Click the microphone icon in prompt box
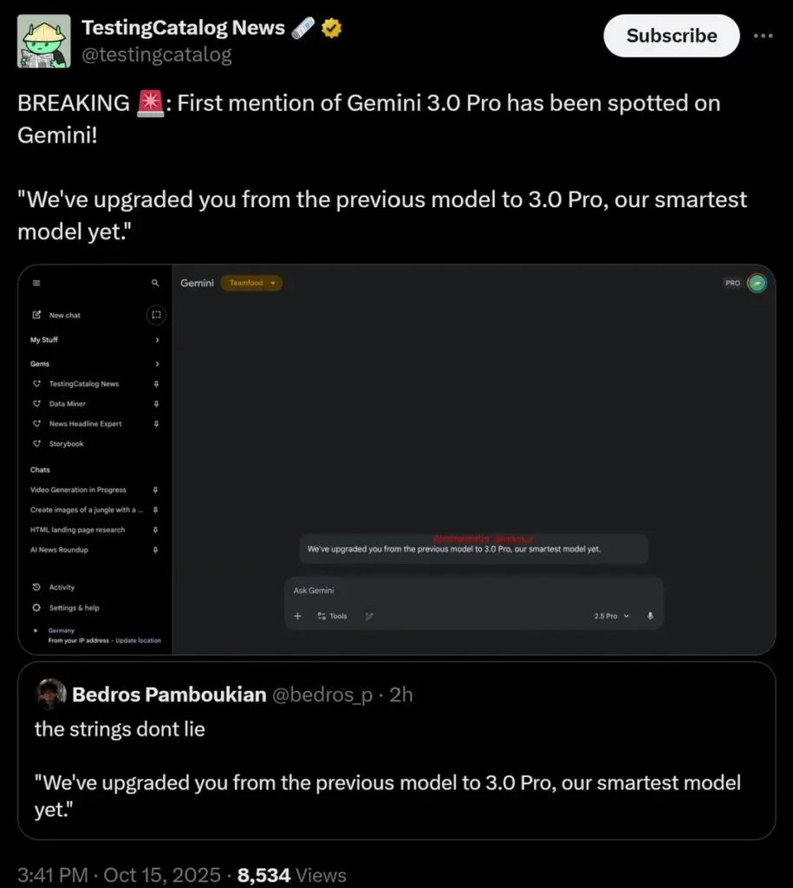The image size is (793, 888). click(x=650, y=616)
